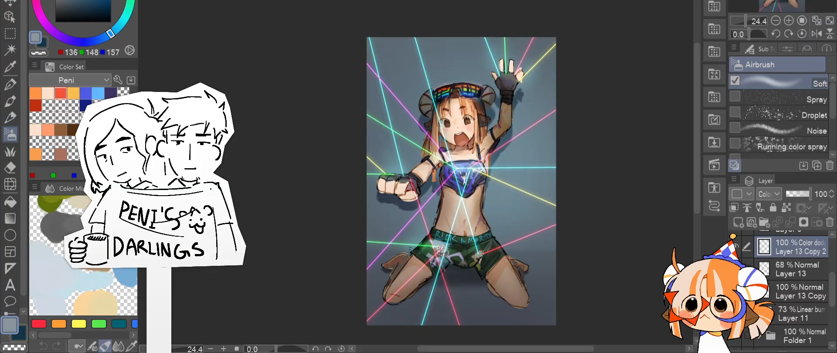Open the Layer panel hamburger menu
This screenshot has width=837, height=353.
(x=734, y=179)
